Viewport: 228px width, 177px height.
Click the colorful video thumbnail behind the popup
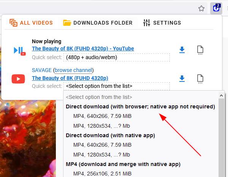[28, 139]
